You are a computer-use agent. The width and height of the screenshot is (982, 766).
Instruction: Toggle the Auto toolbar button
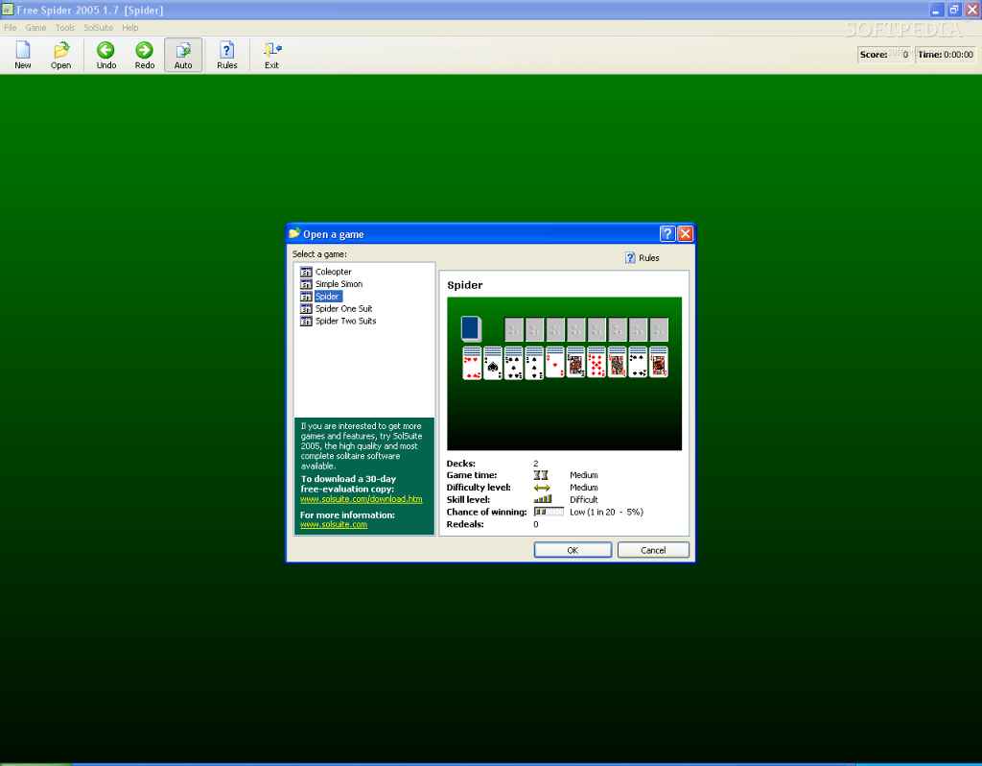tap(183, 55)
